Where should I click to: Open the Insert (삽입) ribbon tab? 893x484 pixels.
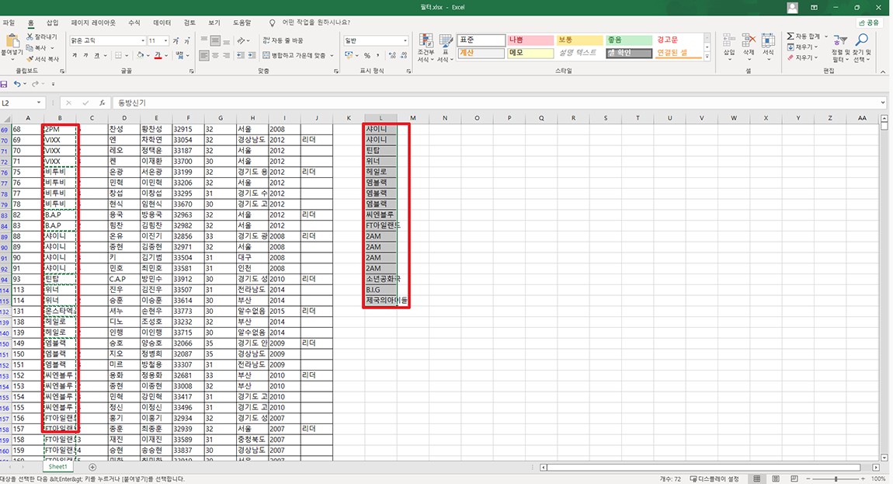point(52,23)
